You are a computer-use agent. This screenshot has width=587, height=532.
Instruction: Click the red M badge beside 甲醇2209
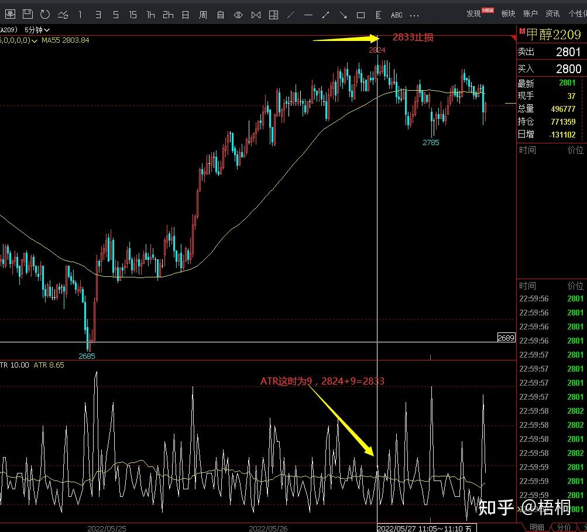pyautogui.click(x=522, y=31)
